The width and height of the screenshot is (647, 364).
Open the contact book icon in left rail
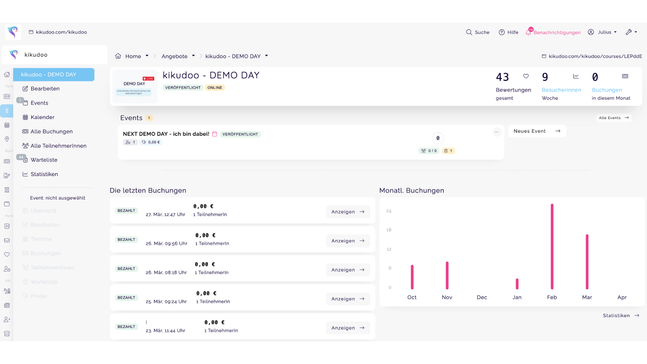(7, 226)
